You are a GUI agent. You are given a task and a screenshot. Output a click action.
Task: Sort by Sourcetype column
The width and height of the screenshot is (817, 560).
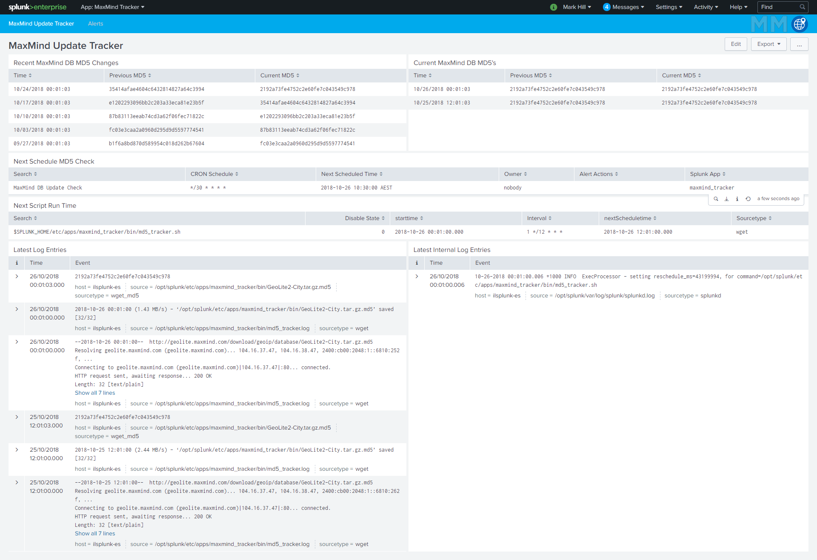click(754, 218)
